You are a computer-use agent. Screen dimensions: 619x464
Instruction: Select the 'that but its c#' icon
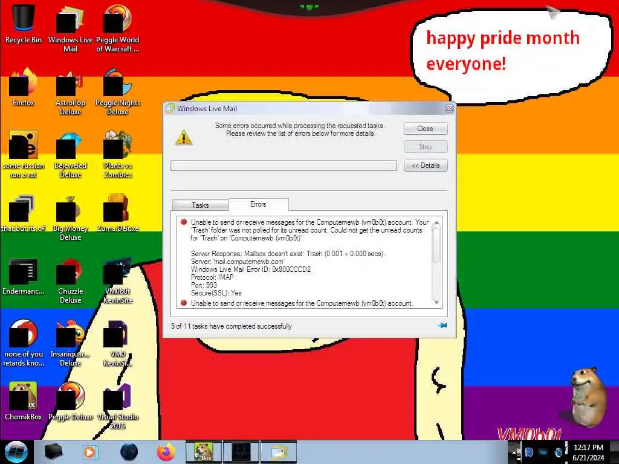coord(24,213)
